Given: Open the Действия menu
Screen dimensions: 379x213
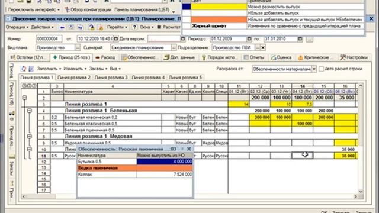Looking at the screenshot, I should pos(42,27).
